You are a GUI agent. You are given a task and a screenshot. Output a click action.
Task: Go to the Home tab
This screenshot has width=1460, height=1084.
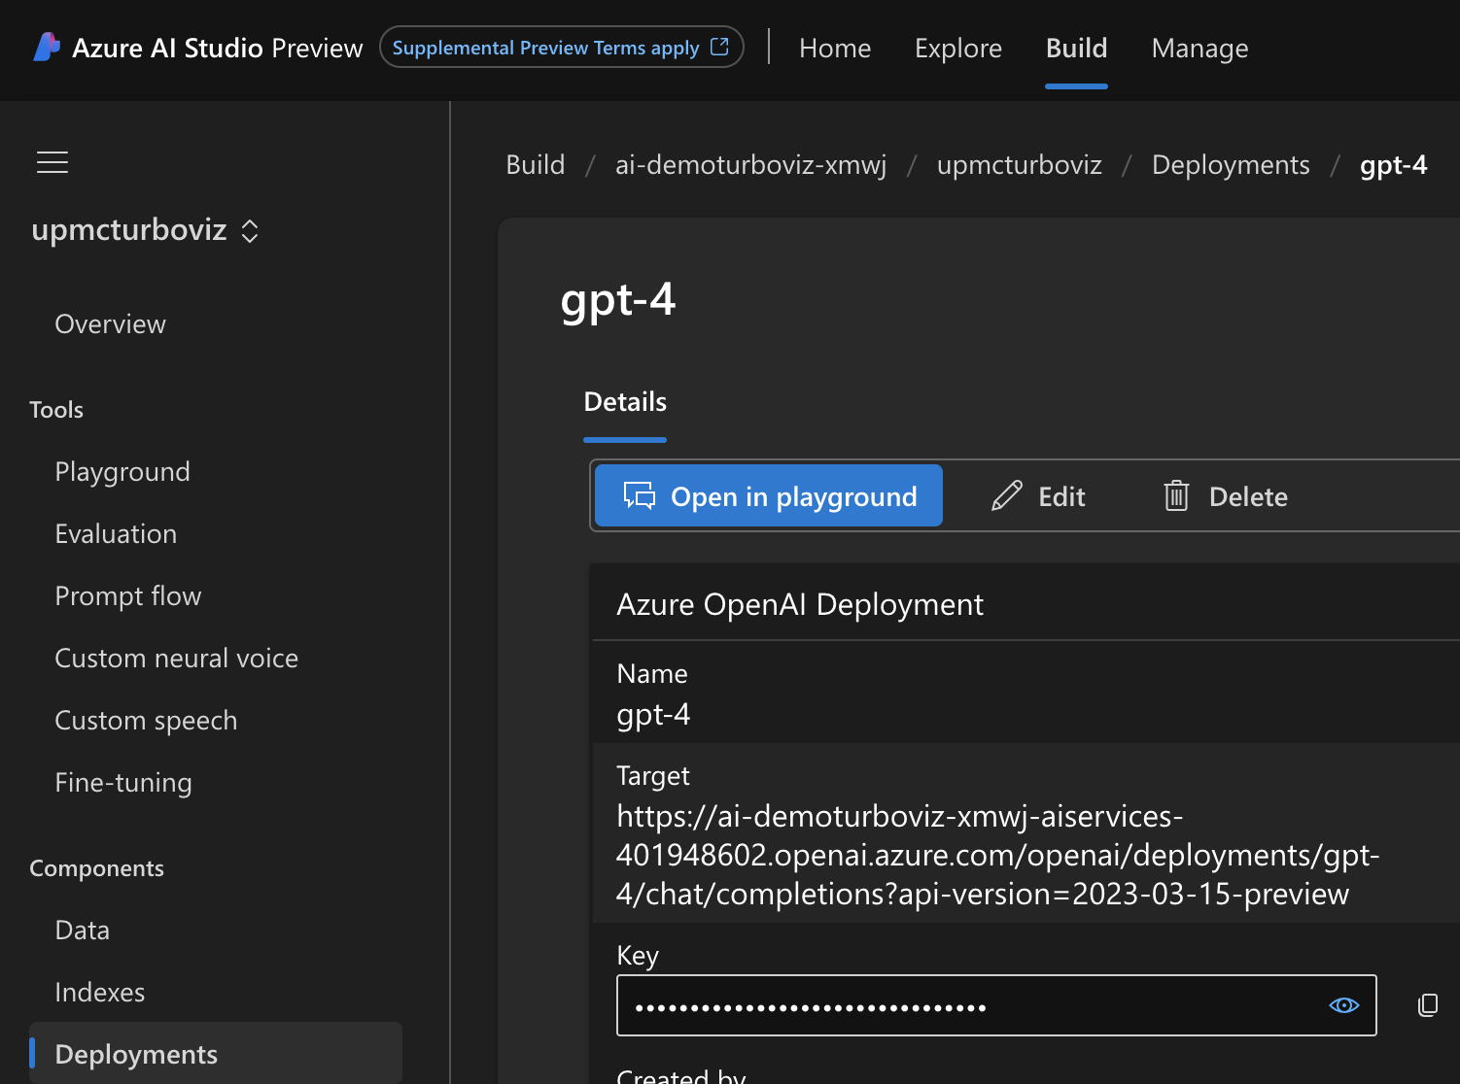tap(835, 48)
